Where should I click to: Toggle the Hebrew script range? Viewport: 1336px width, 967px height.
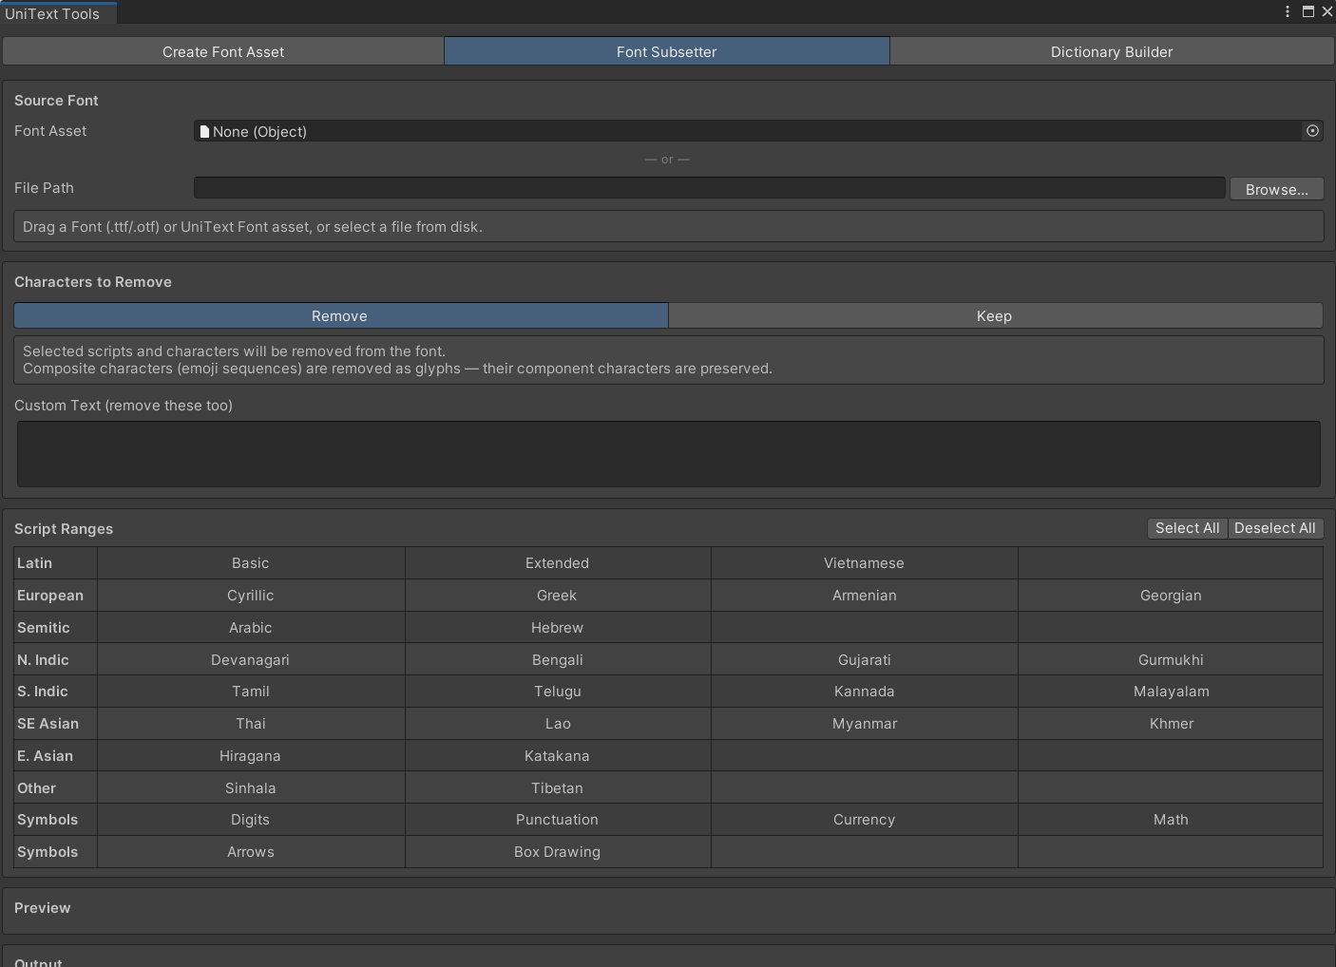click(x=558, y=628)
